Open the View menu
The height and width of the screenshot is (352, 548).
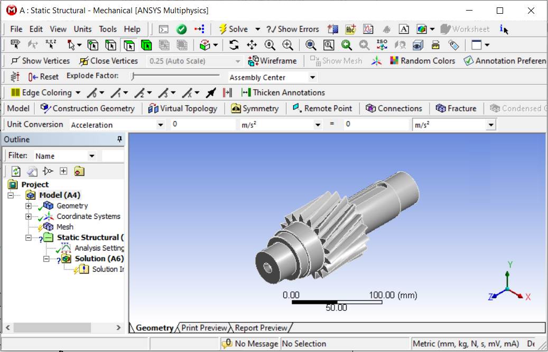coord(58,30)
